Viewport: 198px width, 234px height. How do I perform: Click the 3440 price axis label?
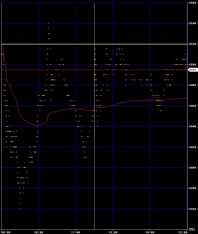tap(193, 126)
